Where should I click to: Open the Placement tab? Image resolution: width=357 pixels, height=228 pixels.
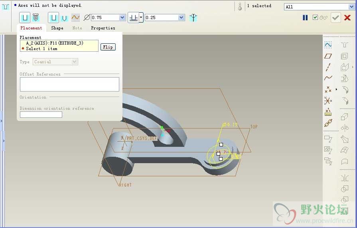31,28
